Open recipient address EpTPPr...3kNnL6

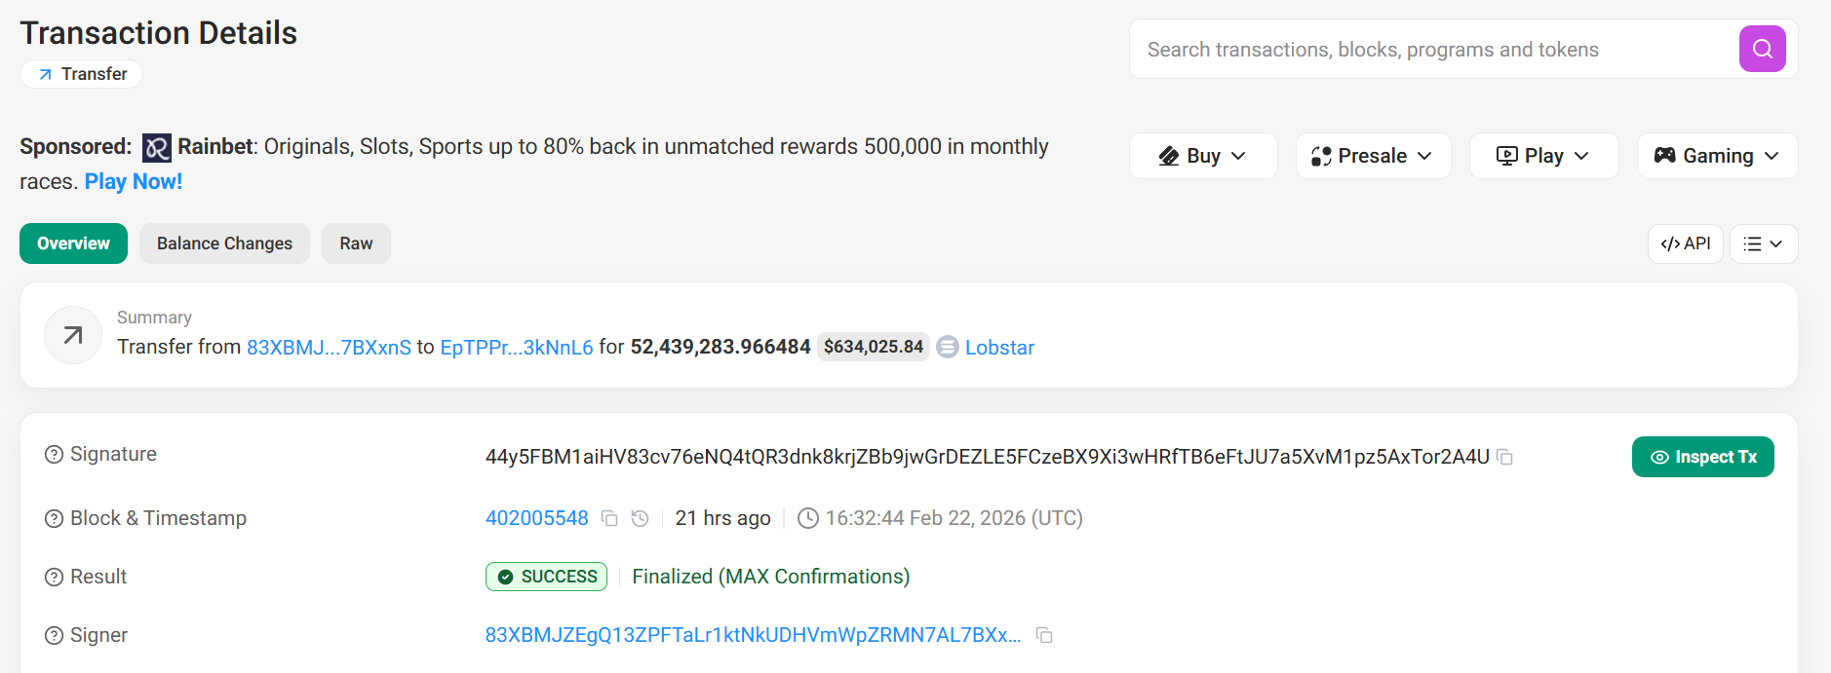point(517,348)
